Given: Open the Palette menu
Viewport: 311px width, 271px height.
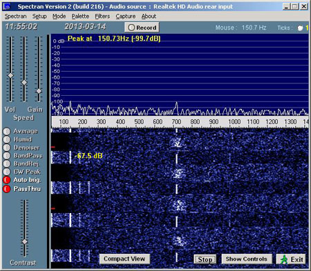Looking at the screenshot, I should pyautogui.click(x=80, y=17).
